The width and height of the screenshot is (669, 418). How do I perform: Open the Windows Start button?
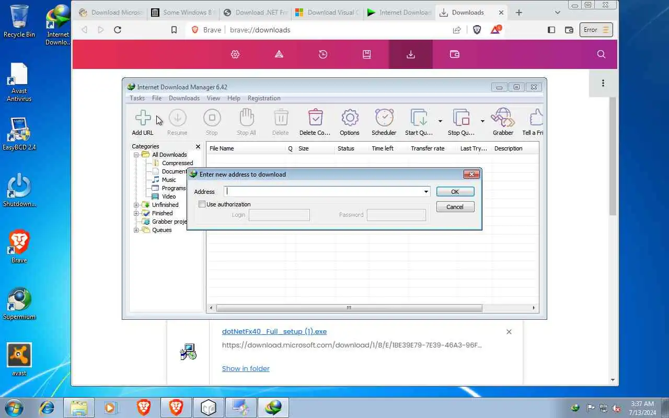pos(14,407)
